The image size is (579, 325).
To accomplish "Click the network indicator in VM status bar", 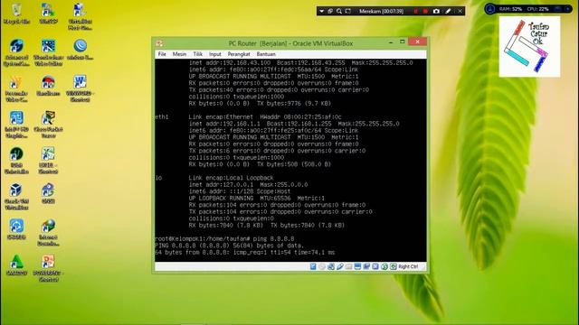I will [x=331, y=266].
